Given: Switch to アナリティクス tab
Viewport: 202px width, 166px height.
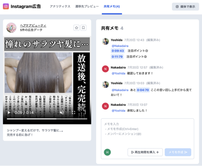Looking at the screenshot, I should tap(60, 6).
